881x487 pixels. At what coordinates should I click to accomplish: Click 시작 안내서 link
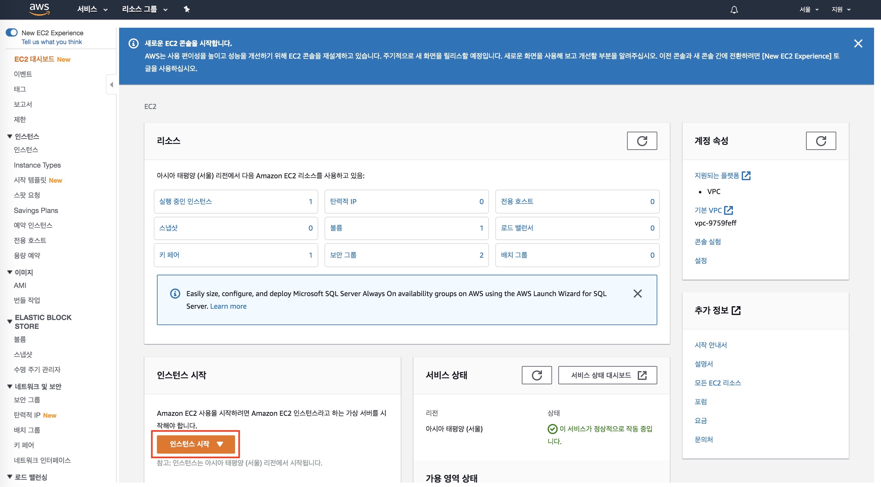click(711, 345)
